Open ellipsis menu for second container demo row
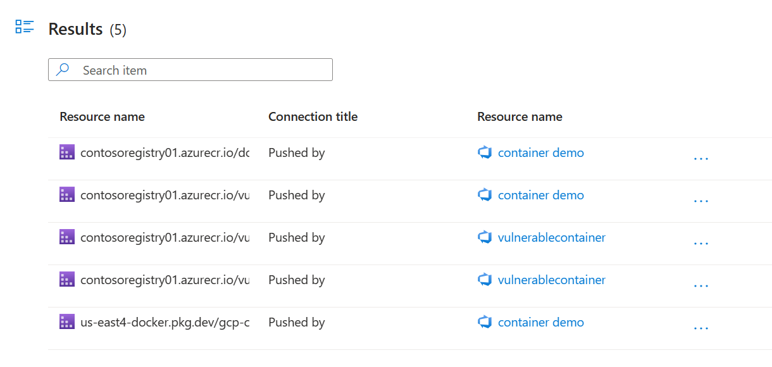The image size is (772, 367). pos(701,201)
